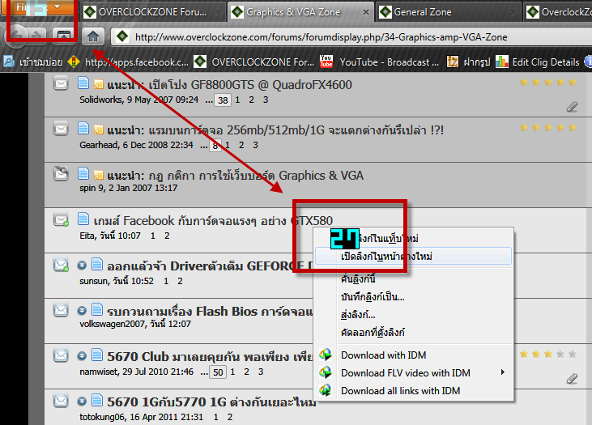This screenshot has height=425, width=592.
Task: Choose Download all links with IDM
Action: tap(413, 391)
